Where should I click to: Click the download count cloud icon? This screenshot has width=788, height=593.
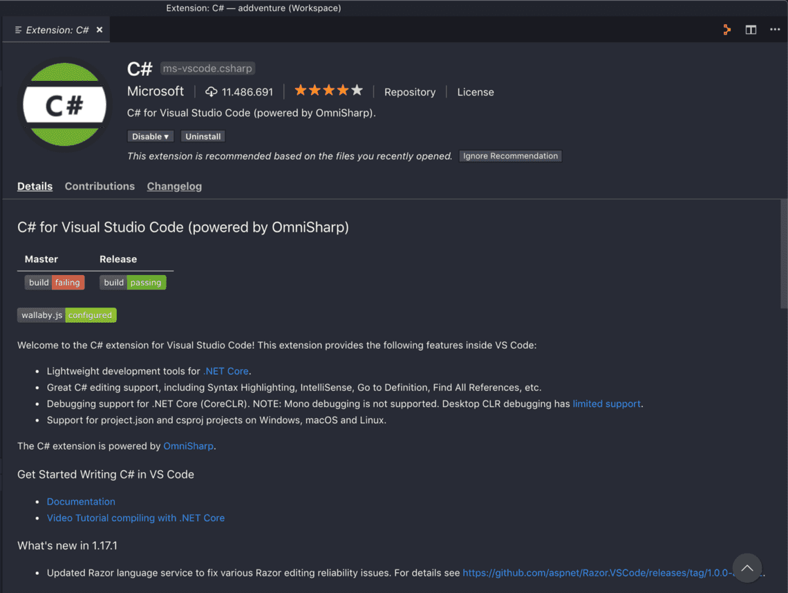(212, 92)
